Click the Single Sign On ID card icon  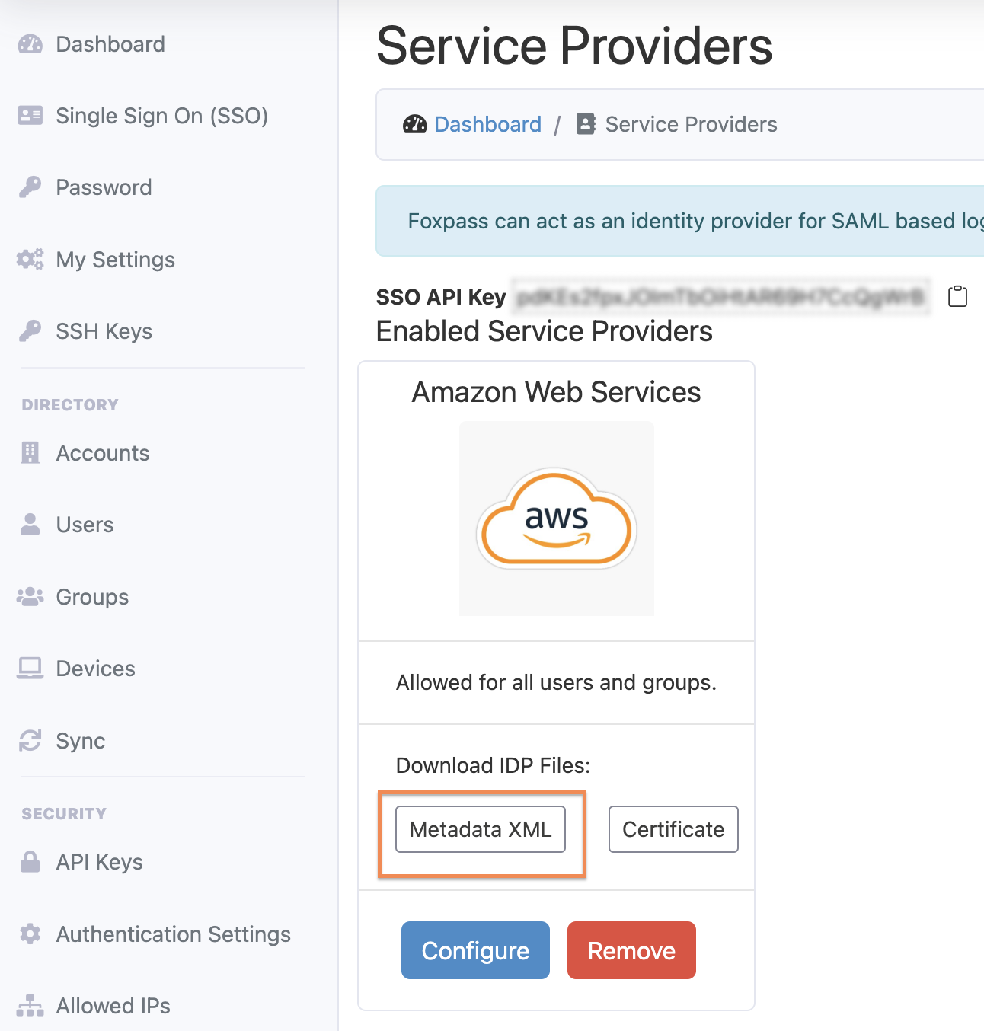pos(30,116)
